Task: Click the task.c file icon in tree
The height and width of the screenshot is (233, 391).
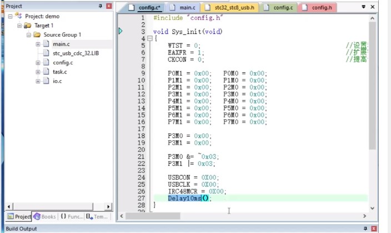Action: pyautogui.click(x=46, y=72)
